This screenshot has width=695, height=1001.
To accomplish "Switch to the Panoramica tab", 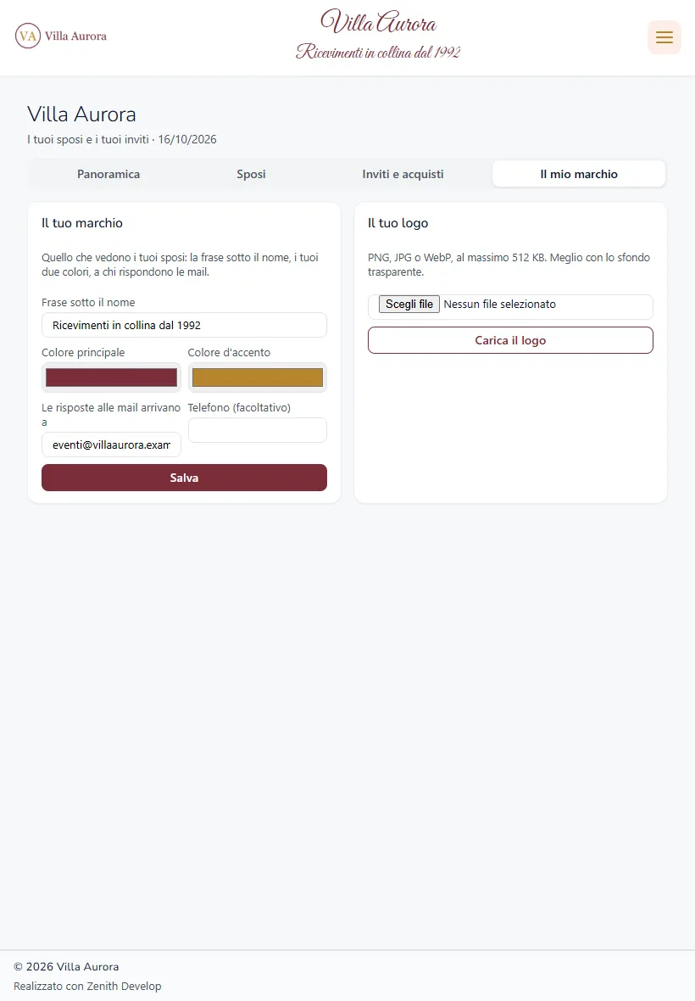I will [108, 174].
